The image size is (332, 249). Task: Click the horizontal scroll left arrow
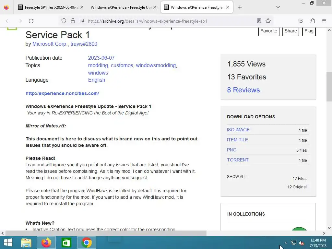(x=3, y=233)
